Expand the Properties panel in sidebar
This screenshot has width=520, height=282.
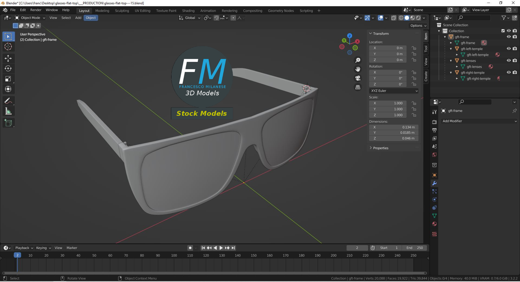click(380, 148)
